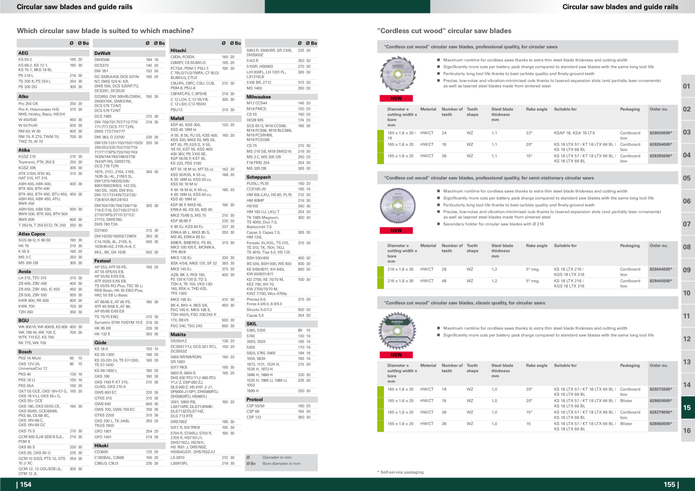
Task: Click order number 628030000*
Action: (x=660, y=133)
